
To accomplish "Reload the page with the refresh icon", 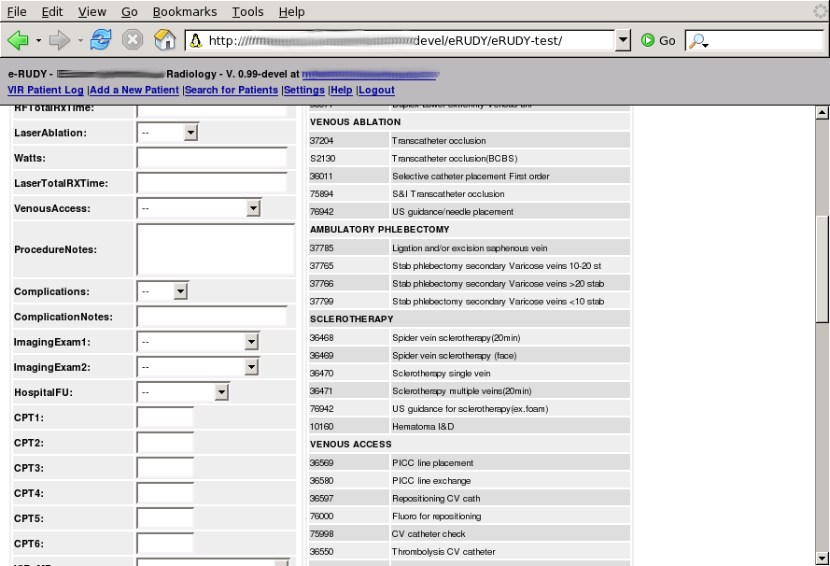I will click(x=101, y=40).
